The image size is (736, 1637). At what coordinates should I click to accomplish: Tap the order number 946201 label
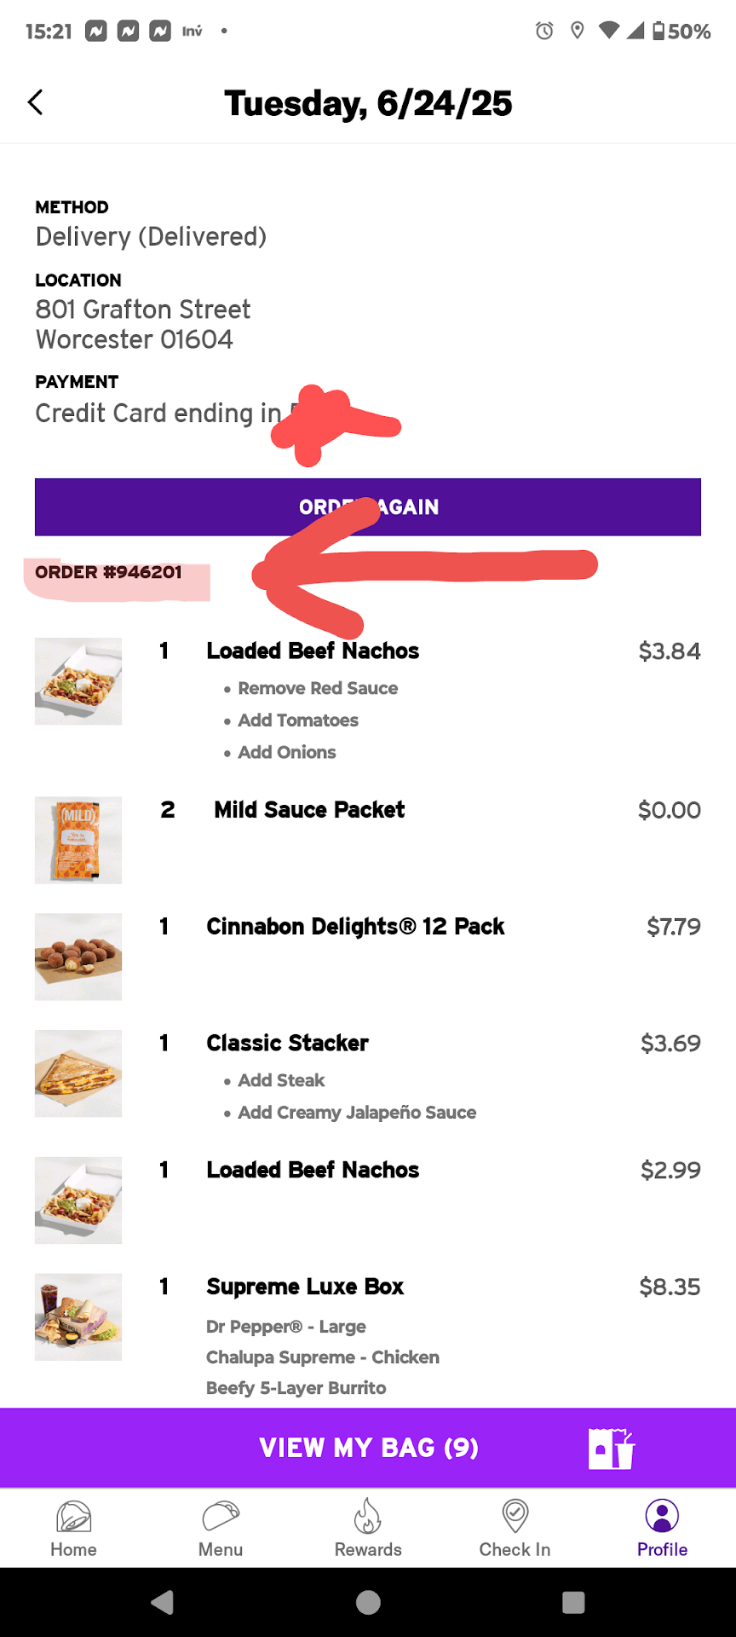pyautogui.click(x=109, y=572)
